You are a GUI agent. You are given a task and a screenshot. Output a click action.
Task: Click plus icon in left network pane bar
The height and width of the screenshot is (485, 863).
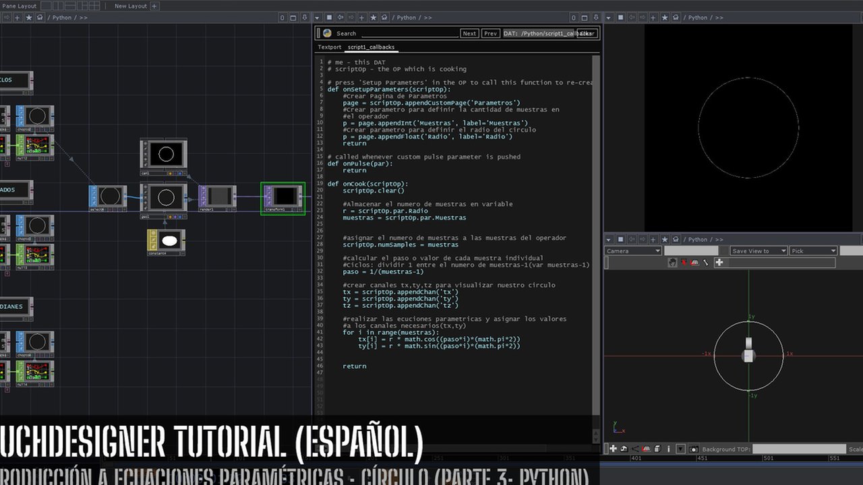pyautogui.click(x=18, y=18)
